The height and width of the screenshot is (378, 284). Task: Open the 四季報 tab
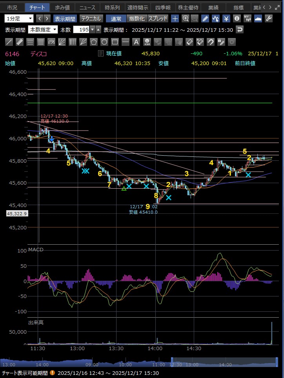click(162, 7)
